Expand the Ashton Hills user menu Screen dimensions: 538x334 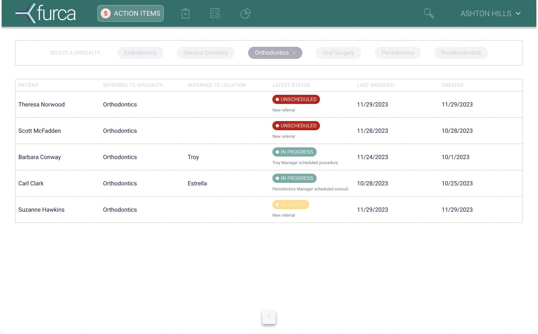[491, 13]
